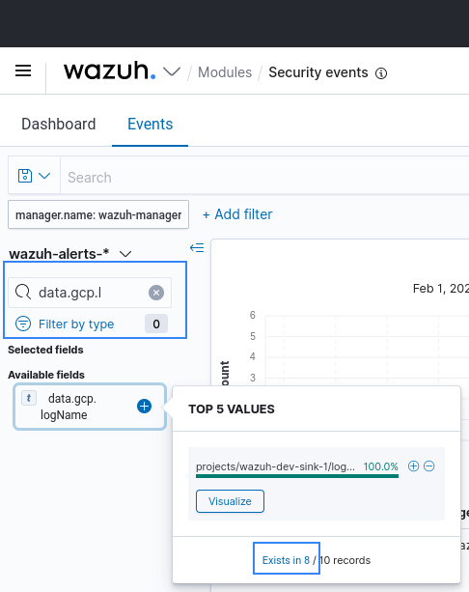Switch to the Dashboard tab
469x592 pixels.
pyautogui.click(x=59, y=124)
